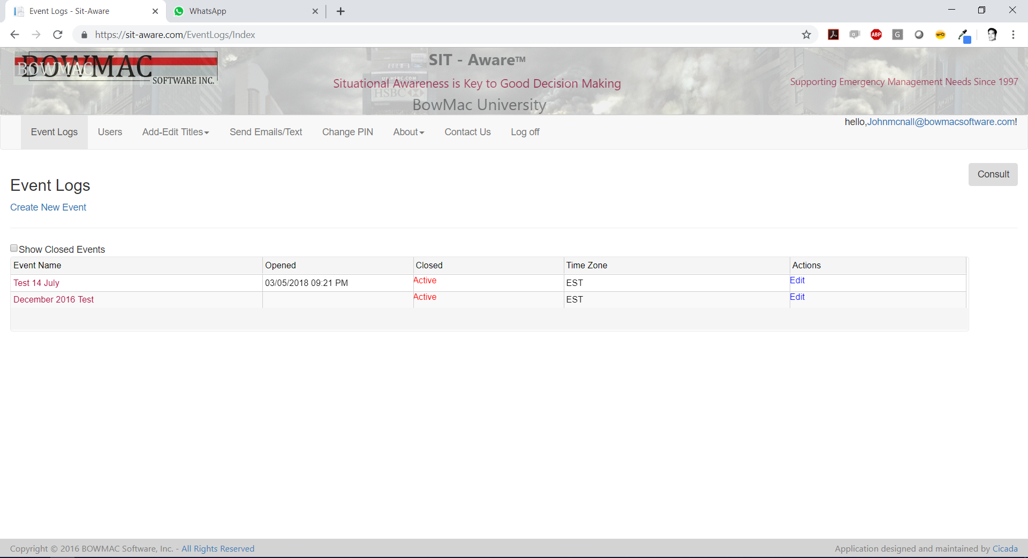Click the Create New Event link

(48, 207)
